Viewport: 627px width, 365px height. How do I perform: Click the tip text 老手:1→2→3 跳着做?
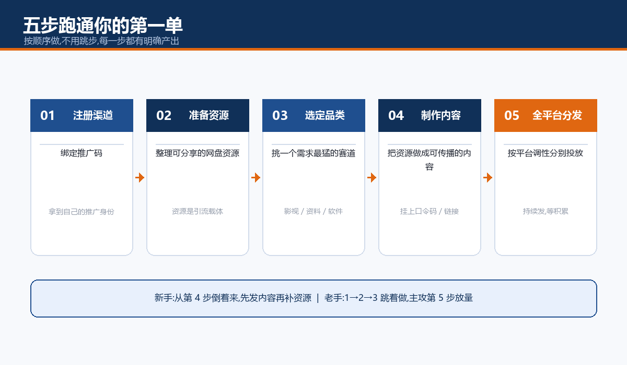click(365, 298)
